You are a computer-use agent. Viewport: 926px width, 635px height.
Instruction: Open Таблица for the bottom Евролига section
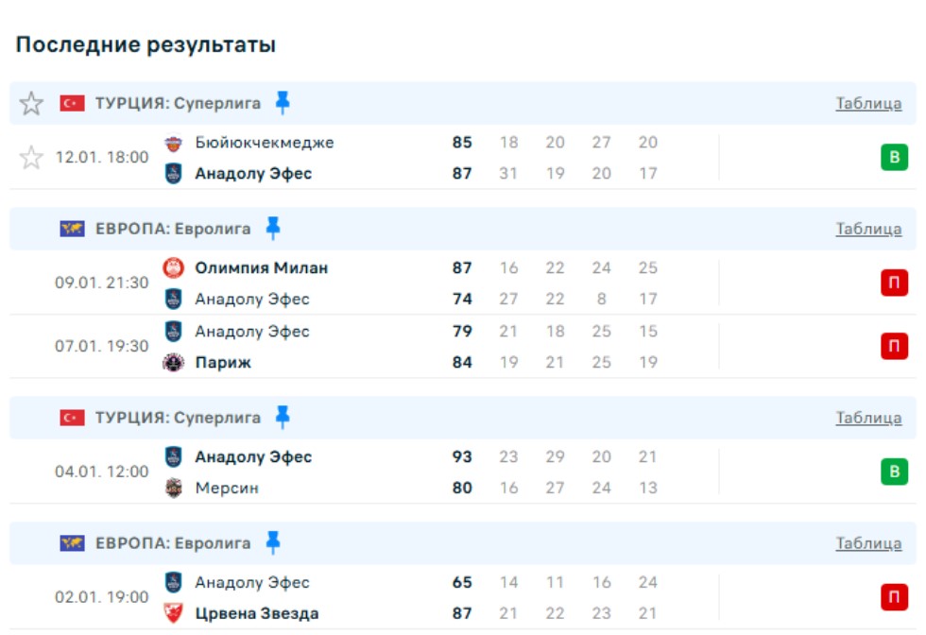click(x=868, y=544)
